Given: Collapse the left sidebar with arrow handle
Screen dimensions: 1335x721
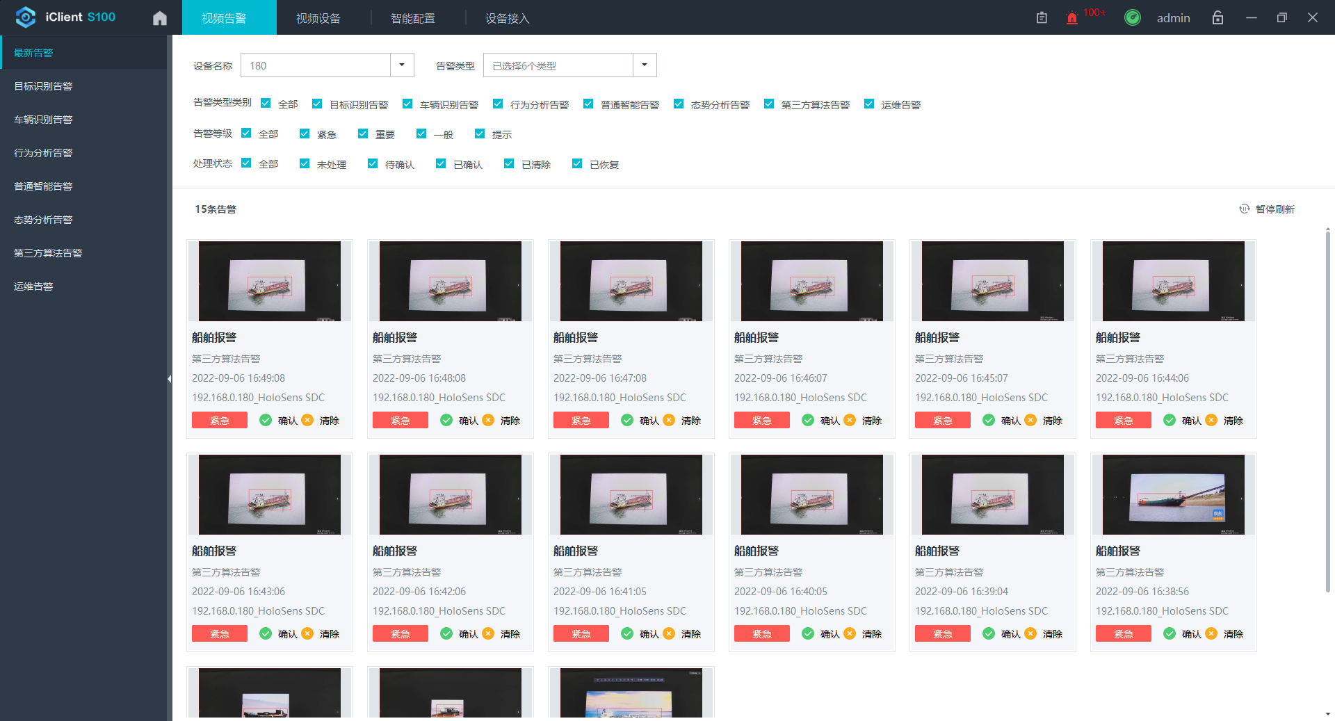Looking at the screenshot, I should click(x=169, y=379).
